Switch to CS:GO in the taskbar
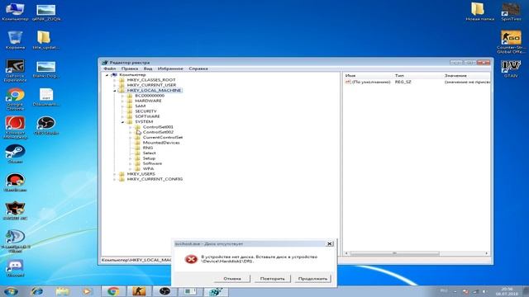The image size is (529, 297). [x=139, y=291]
